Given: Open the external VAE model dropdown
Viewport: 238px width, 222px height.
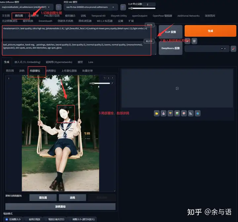Looking at the screenshot, I should point(91,7).
